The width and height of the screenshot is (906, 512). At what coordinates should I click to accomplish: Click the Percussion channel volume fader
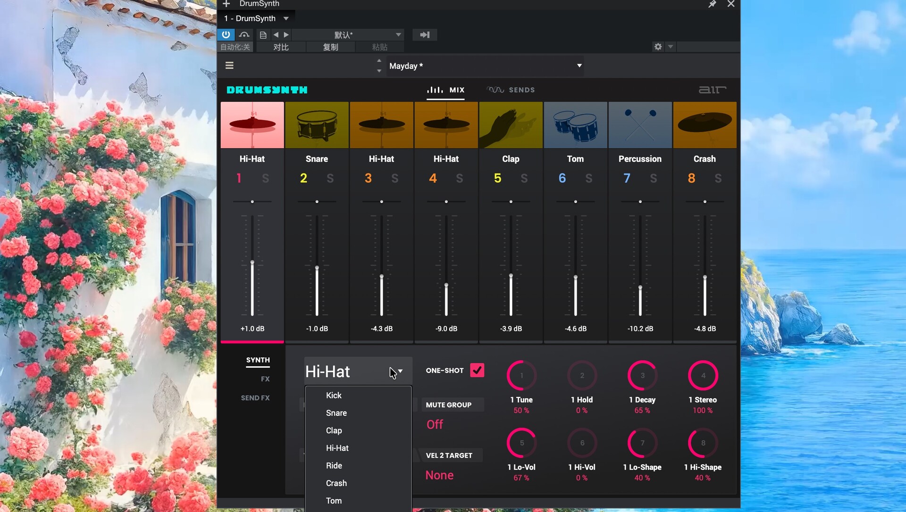640,287
